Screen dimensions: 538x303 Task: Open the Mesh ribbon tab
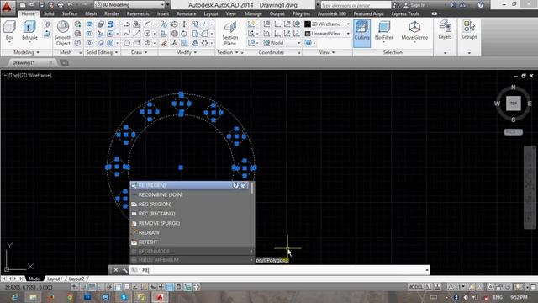tap(91, 13)
